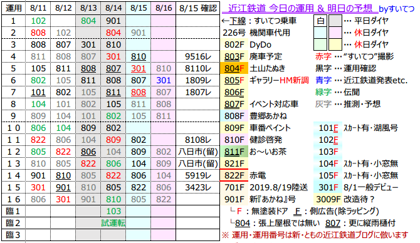Image resolution: width=420 pixels, height=243 pixels.
Task: Select the 301F legend cell
Action: tap(328, 187)
